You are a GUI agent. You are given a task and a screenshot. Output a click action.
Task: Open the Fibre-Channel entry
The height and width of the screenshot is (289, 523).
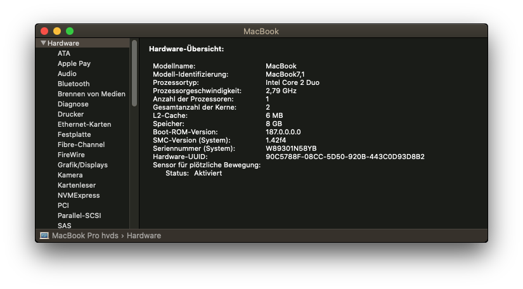[x=81, y=144]
